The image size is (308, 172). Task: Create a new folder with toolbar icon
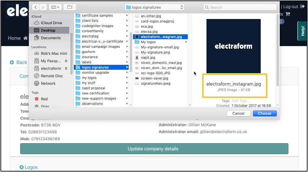pos(70,7)
